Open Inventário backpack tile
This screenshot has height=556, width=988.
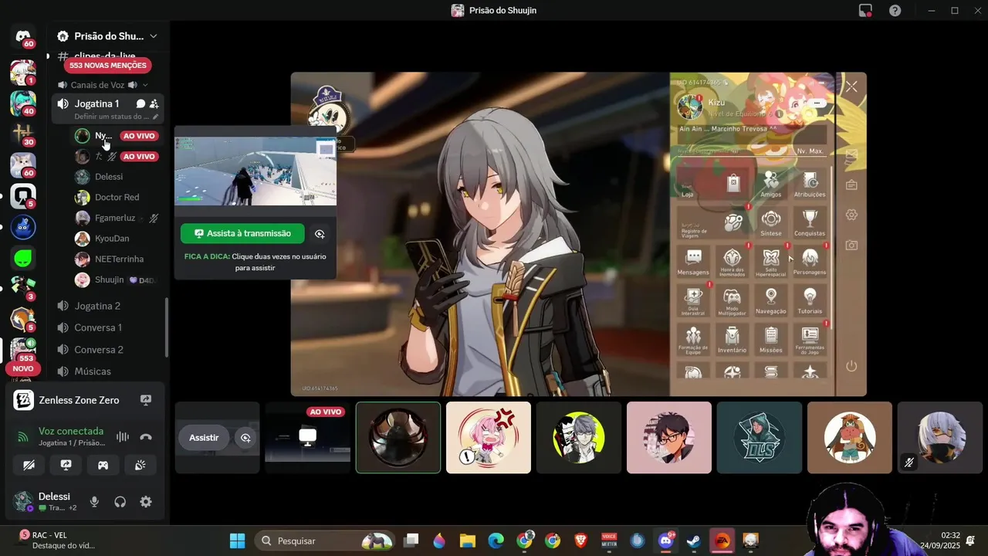[x=732, y=340]
